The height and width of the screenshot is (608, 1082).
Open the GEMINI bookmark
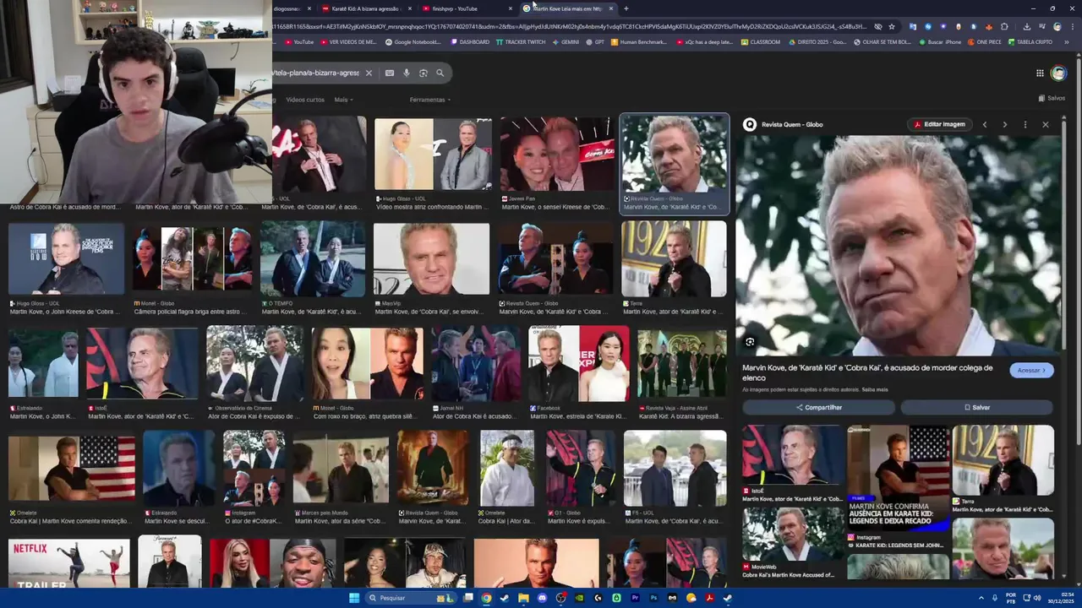click(x=566, y=41)
